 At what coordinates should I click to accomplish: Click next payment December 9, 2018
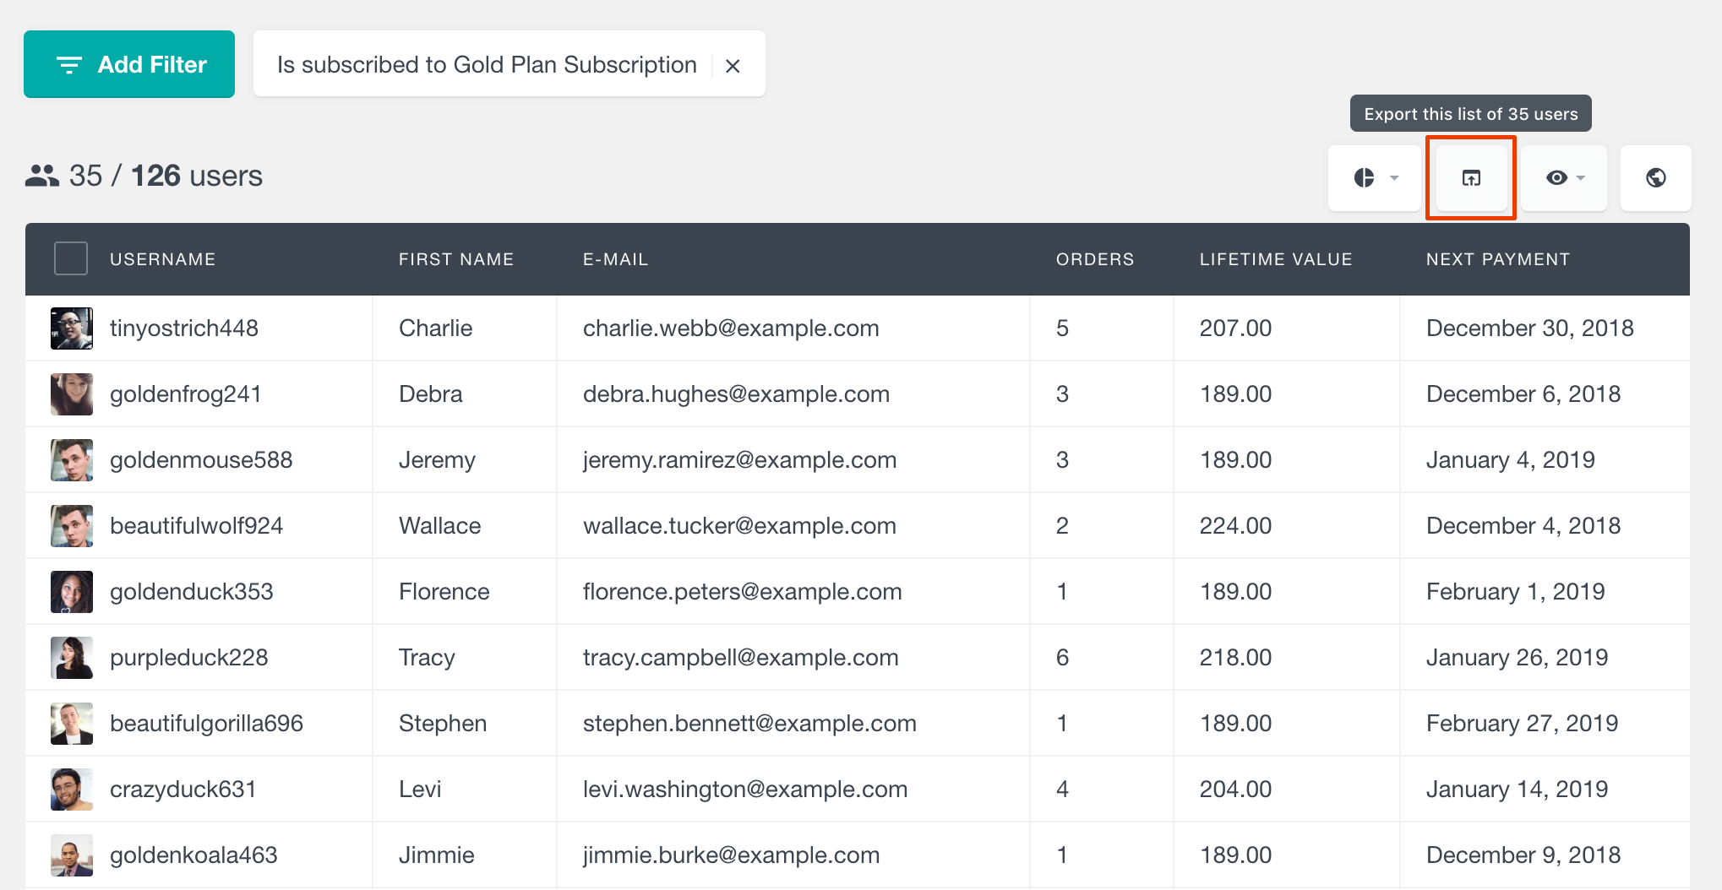click(1523, 855)
